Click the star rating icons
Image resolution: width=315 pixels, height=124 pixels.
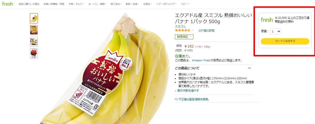[x=183, y=30]
